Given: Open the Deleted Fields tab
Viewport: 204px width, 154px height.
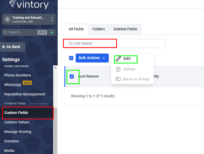Looking at the screenshot, I should pos(125,29).
